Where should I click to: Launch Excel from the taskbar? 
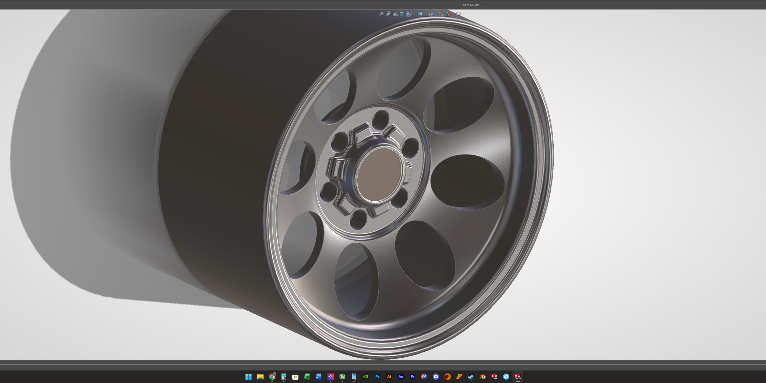(307, 377)
